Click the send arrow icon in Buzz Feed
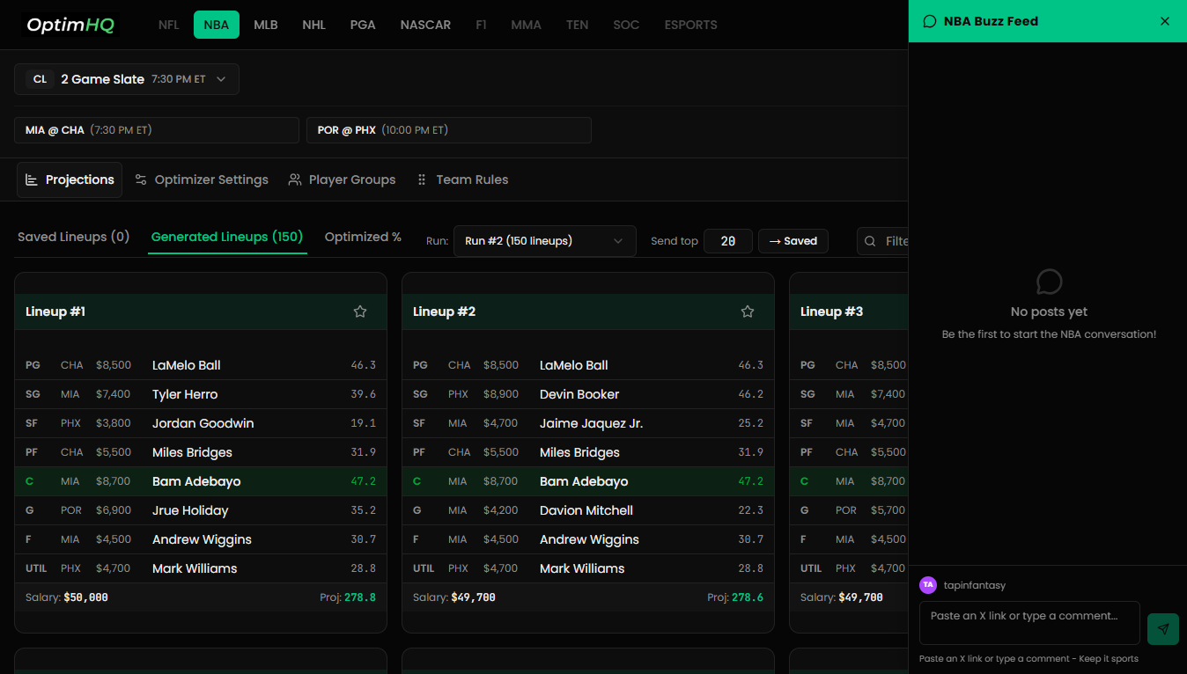 pos(1162,629)
